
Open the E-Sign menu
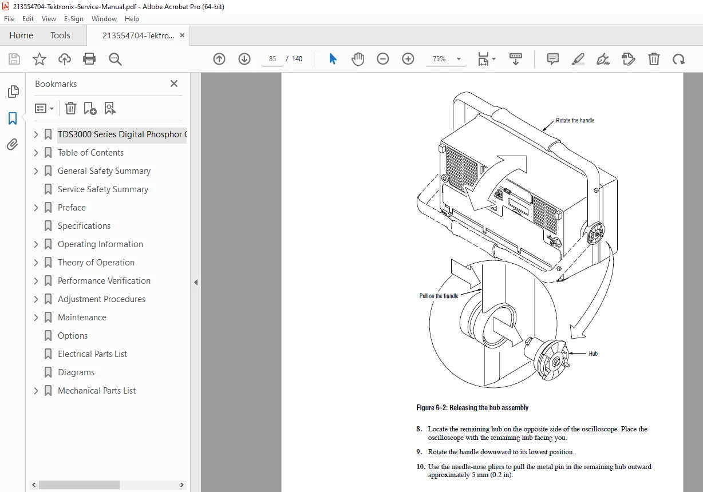point(74,19)
